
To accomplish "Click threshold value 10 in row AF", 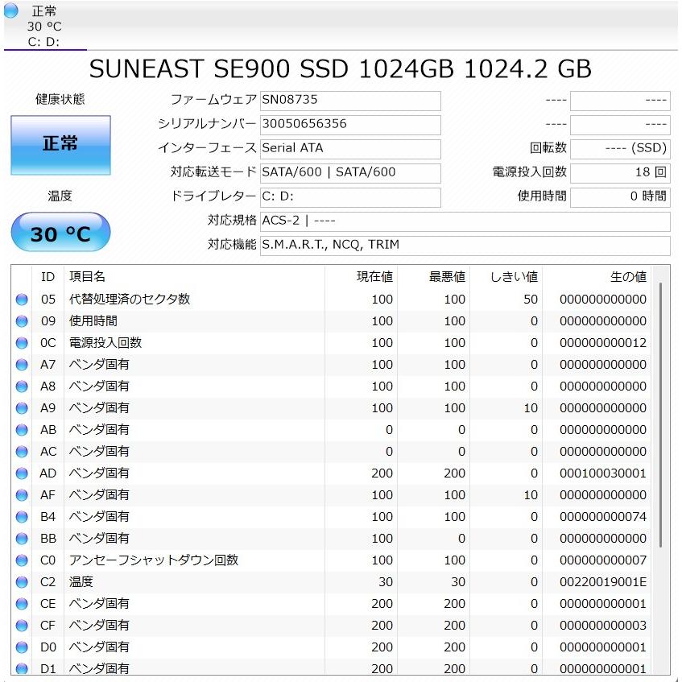I will (x=531, y=495).
